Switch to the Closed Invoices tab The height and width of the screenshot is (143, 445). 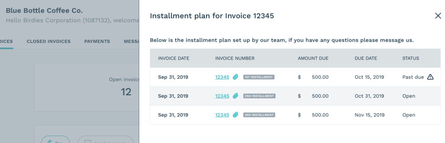[49, 41]
